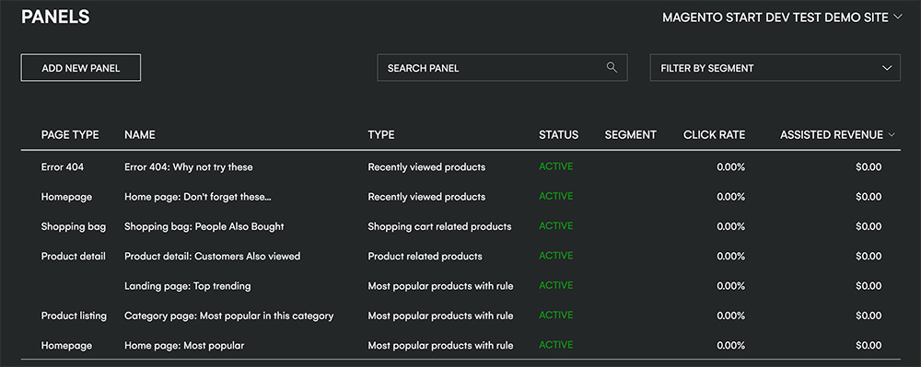921x367 pixels.
Task: Click ACTIVE status in the Error 404 row
Action: click(555, 166)
